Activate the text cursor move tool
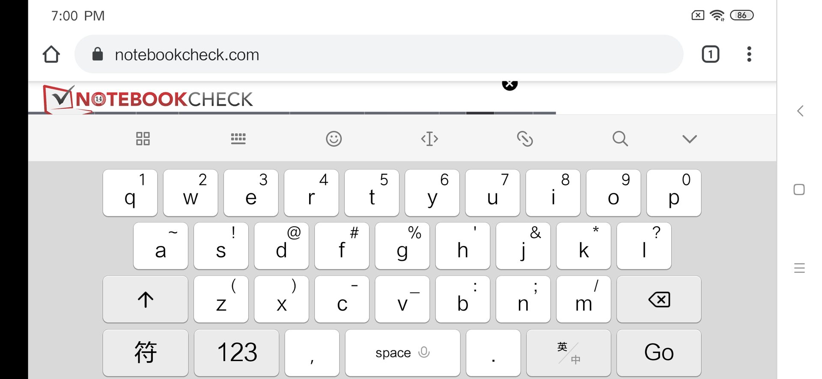822x379 pixels. click(429, 139)
